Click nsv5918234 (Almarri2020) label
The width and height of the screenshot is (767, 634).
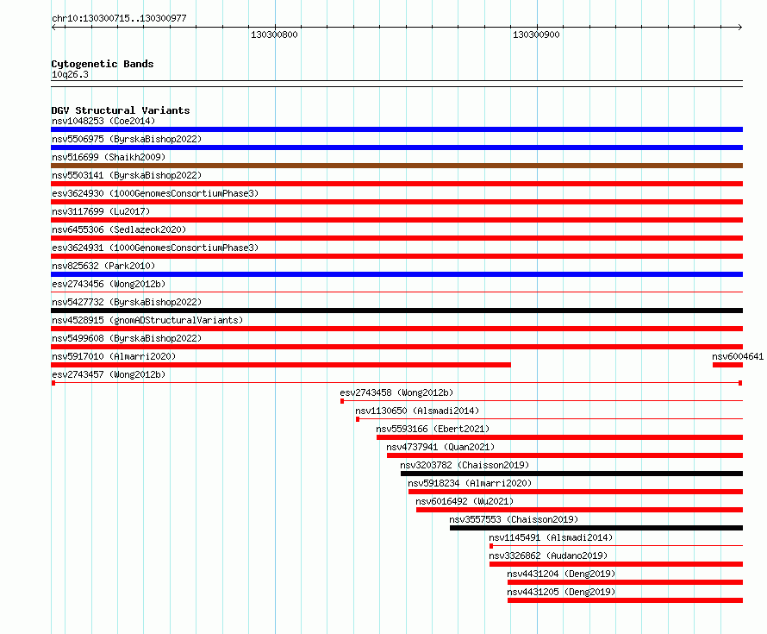point(470,483)
